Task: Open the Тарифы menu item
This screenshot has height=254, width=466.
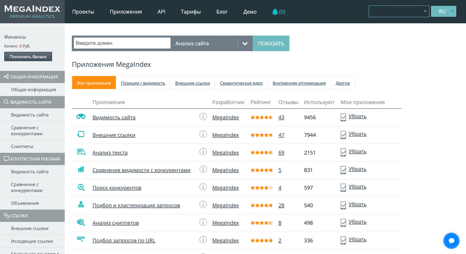Action: (x=191, y=12)
